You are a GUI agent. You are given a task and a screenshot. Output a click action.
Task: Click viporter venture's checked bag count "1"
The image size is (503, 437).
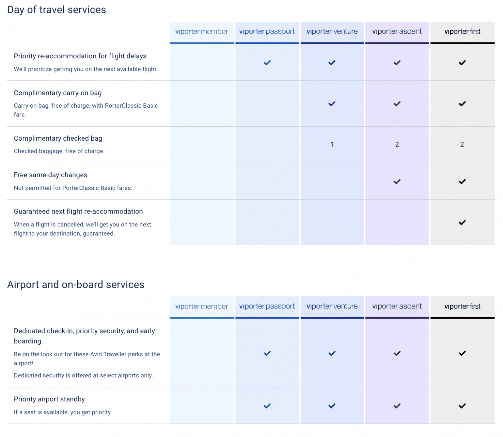tap(332, 145)
